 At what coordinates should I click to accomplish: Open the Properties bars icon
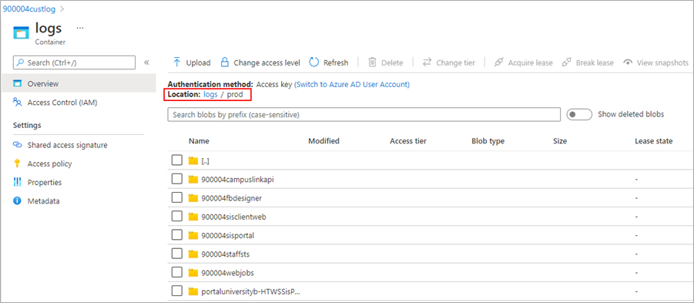(17, 182)
